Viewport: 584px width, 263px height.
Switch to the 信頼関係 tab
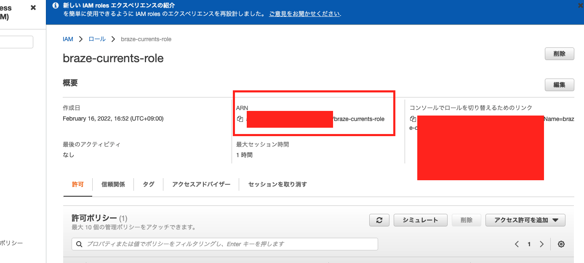(x=113, y=184)
